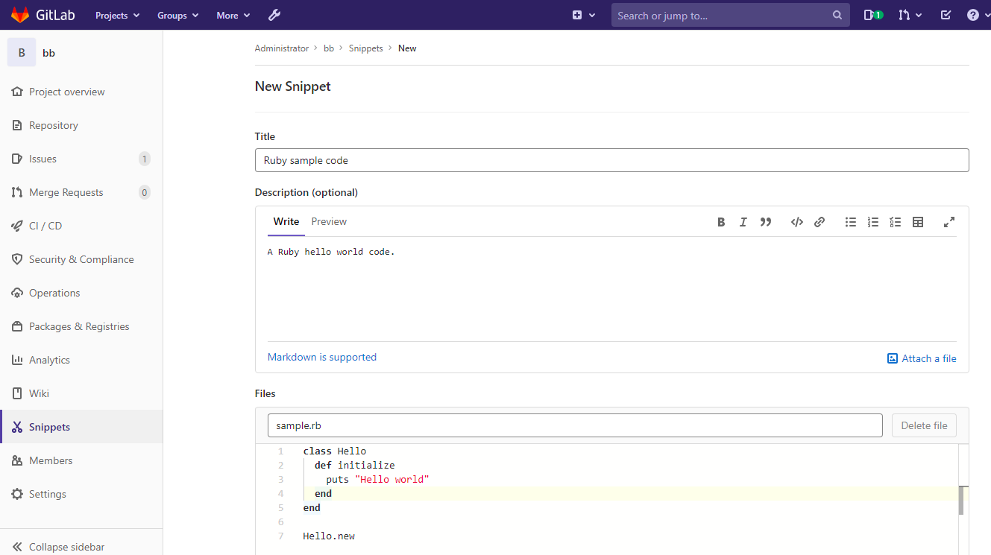
Task: Insert a code block in the description
Action: tap(796, 221)
